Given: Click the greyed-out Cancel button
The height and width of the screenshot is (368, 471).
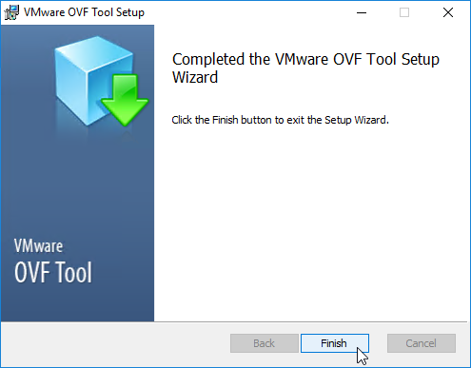Looking at the screenshot, I should [422, 343].
